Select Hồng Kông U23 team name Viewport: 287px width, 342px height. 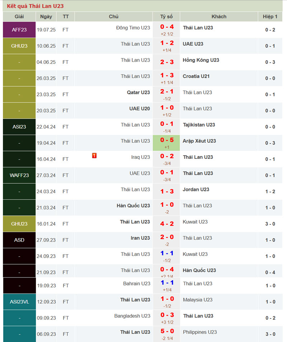pos(201,60)
